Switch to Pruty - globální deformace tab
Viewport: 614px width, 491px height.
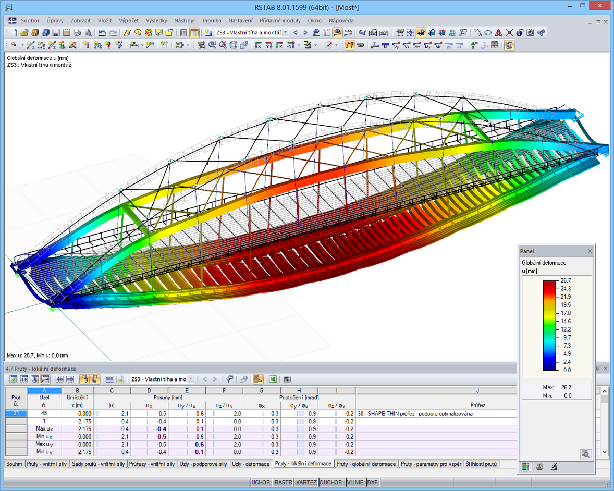click(366, 464)
